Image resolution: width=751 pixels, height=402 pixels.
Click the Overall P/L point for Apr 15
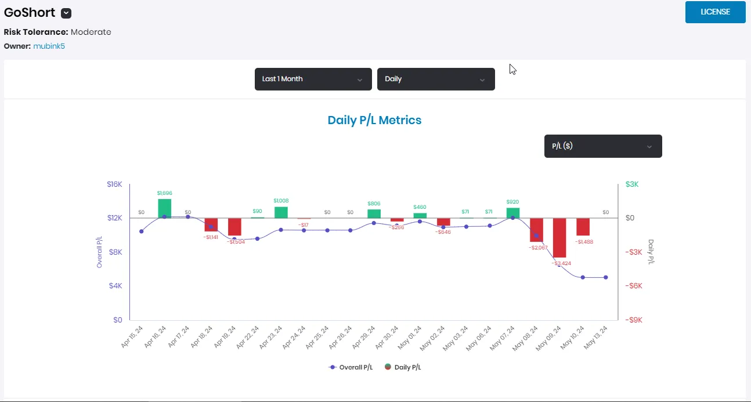tap(142, 231)
